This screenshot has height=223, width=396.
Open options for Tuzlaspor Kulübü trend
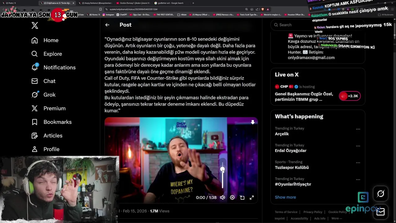click(358, 163)
